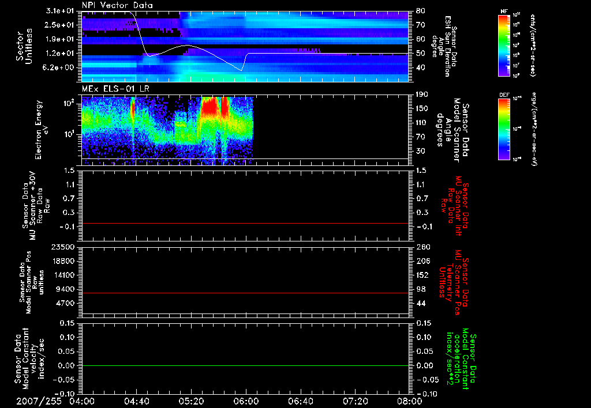
Task: Select the NPI Vector Data plot title
Action: pos(117,5)
